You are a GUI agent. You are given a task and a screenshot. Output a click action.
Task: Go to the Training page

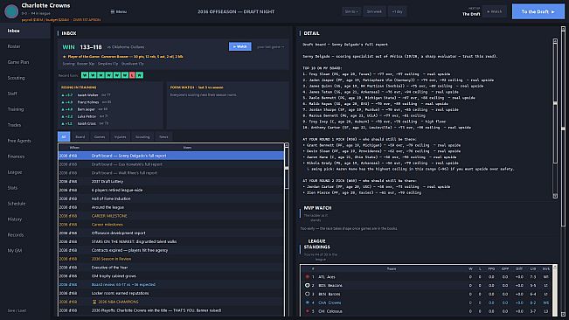[24, 109]
